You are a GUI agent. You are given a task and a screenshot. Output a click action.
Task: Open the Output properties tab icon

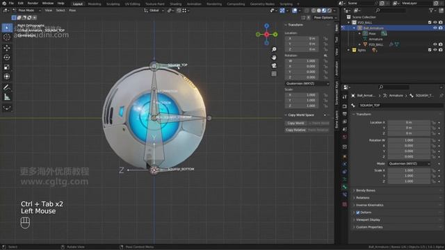pyautogui.click(x=345, y=114)
